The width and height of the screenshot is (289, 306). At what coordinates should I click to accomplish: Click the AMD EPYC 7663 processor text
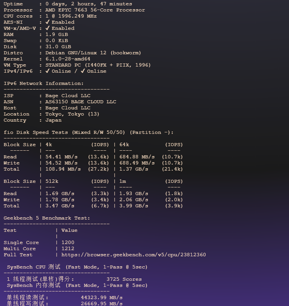click(x=95, y=10)
